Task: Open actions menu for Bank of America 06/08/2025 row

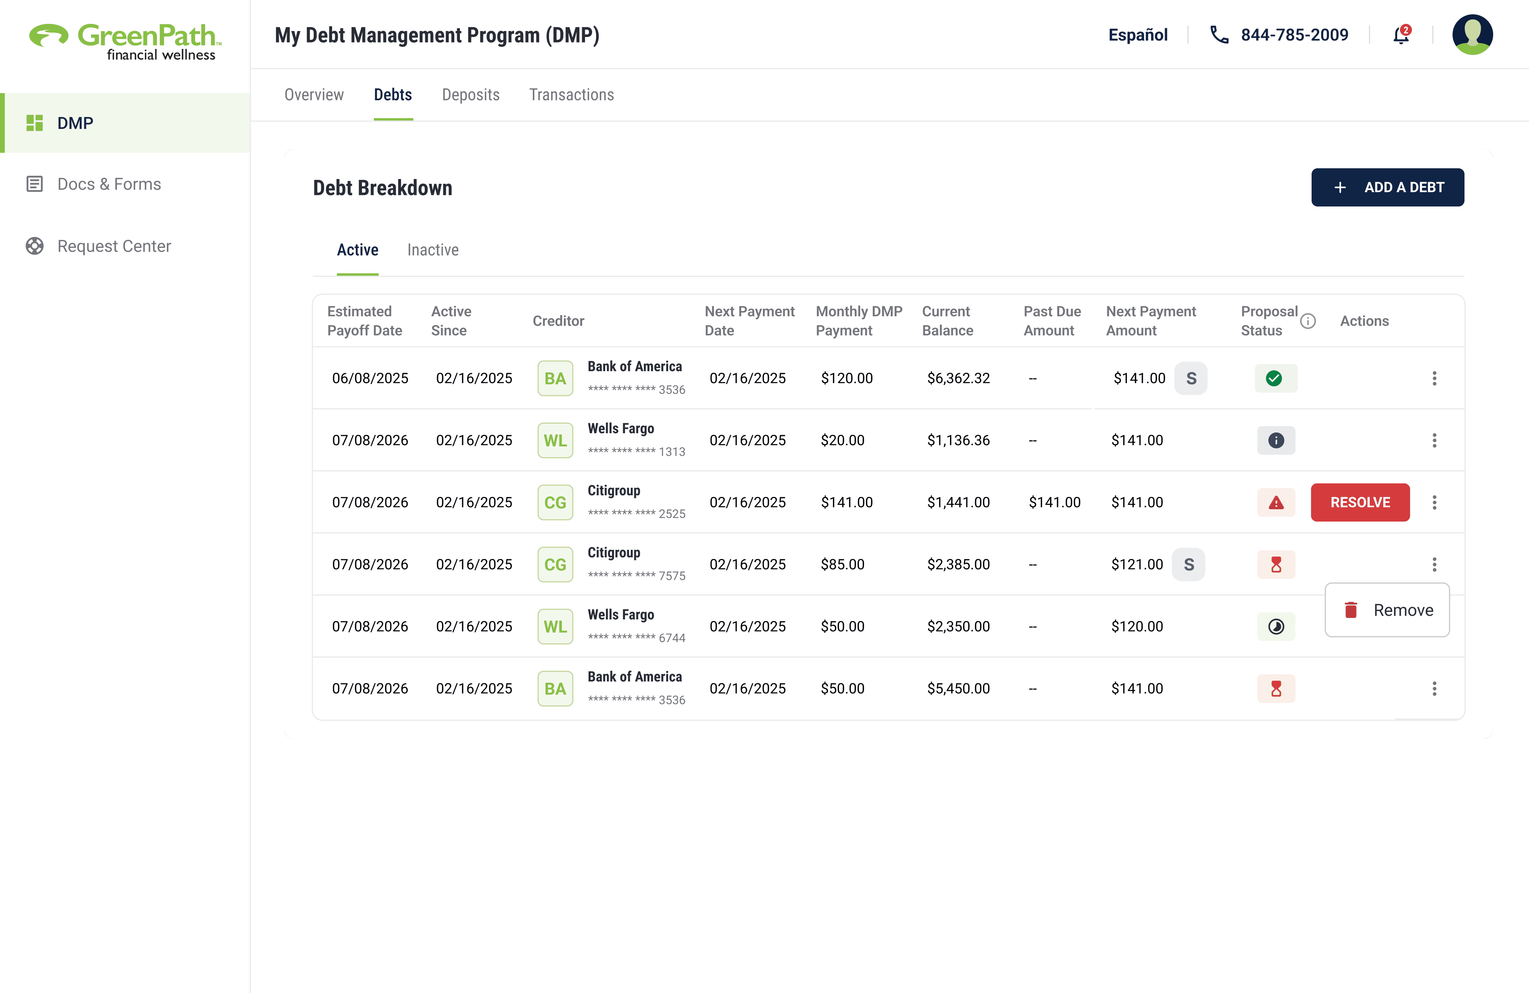Action: tap(1434, 378)
